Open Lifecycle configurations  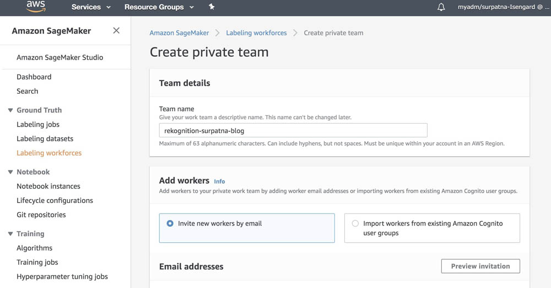click(55, 200)
